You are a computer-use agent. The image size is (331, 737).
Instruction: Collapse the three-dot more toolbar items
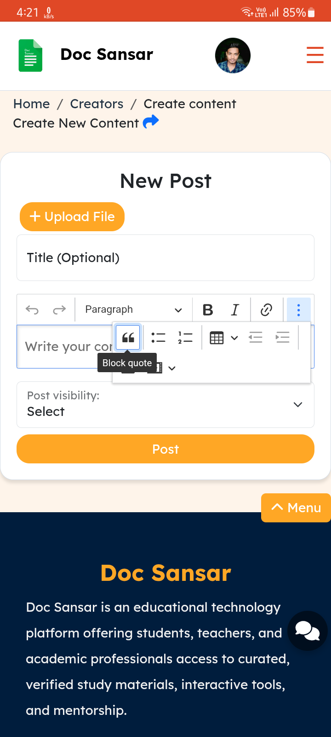[x=298, y=310]
